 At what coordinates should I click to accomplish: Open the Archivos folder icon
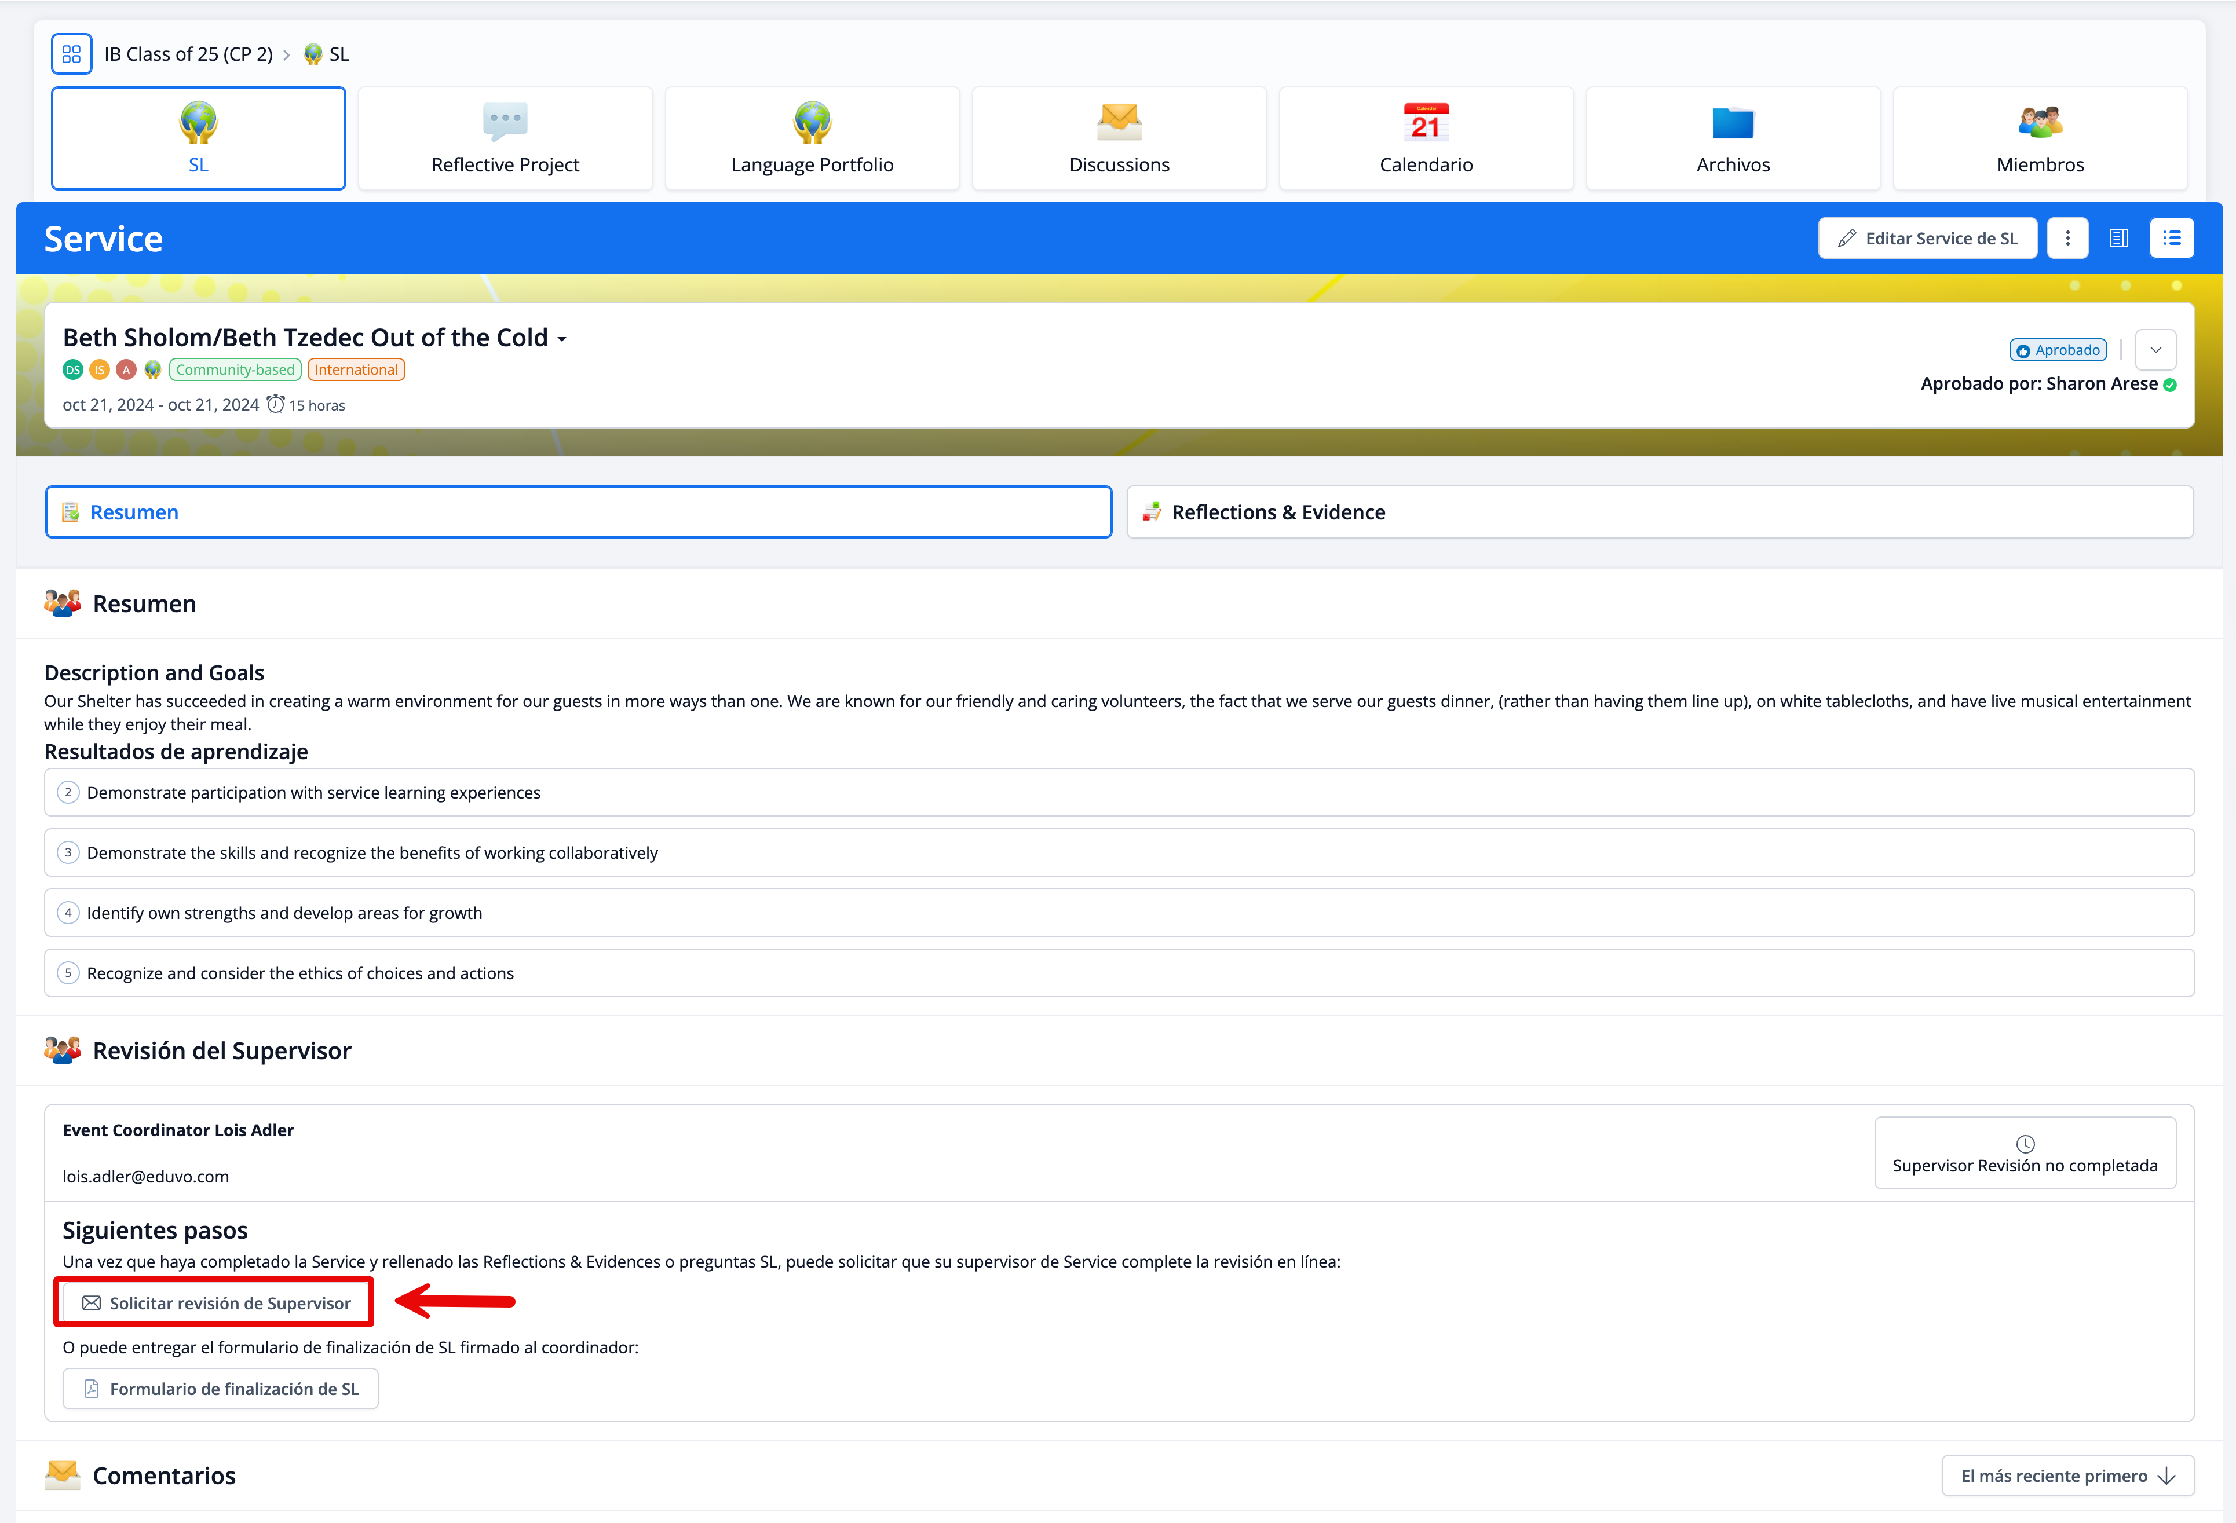[x=1733, y=121]
